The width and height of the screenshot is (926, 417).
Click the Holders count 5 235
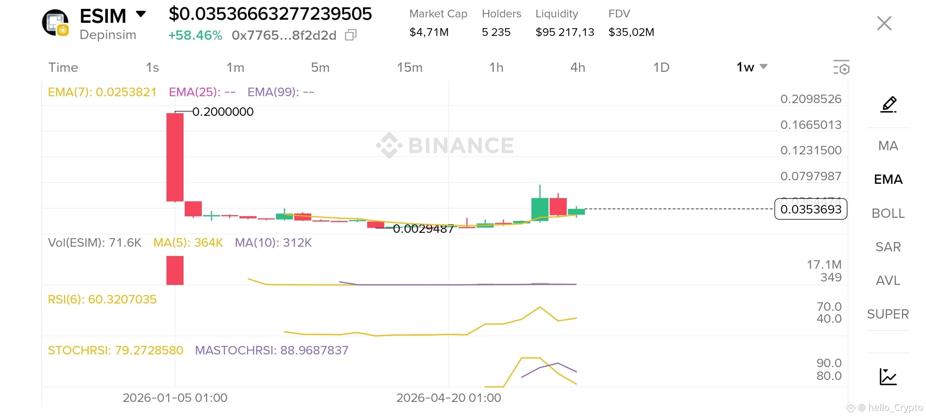pos(496,32)
